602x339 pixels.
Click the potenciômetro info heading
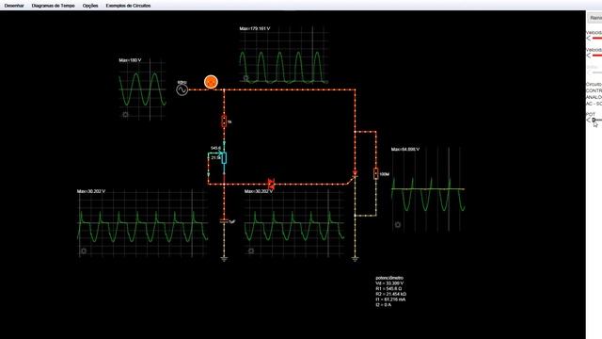pos(389,278)
